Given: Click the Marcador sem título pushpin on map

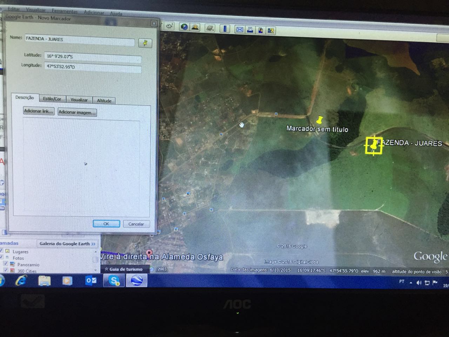Looking at the screenshot, I should [319, 120].
